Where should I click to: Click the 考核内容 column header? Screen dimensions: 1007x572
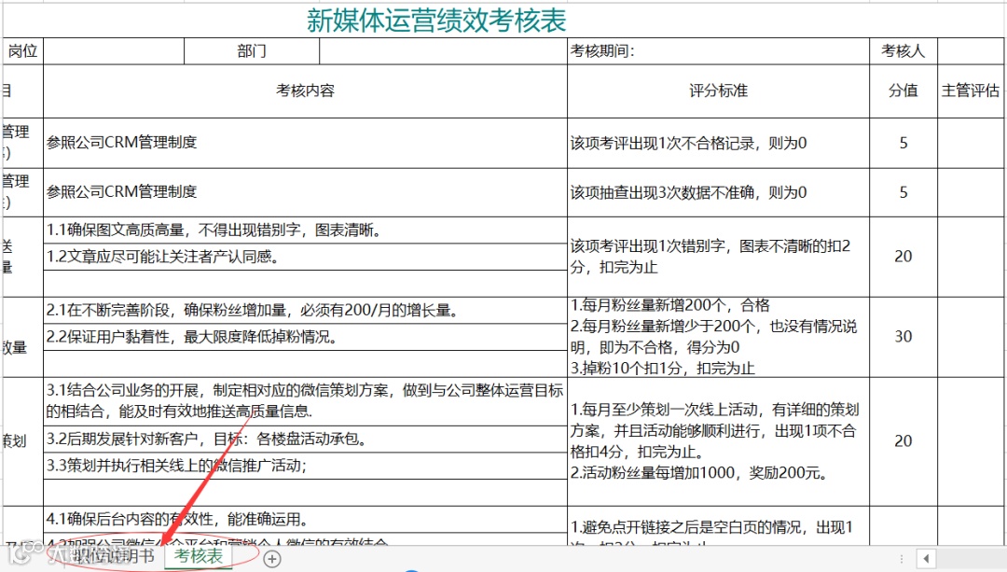[x=305, y=91]
